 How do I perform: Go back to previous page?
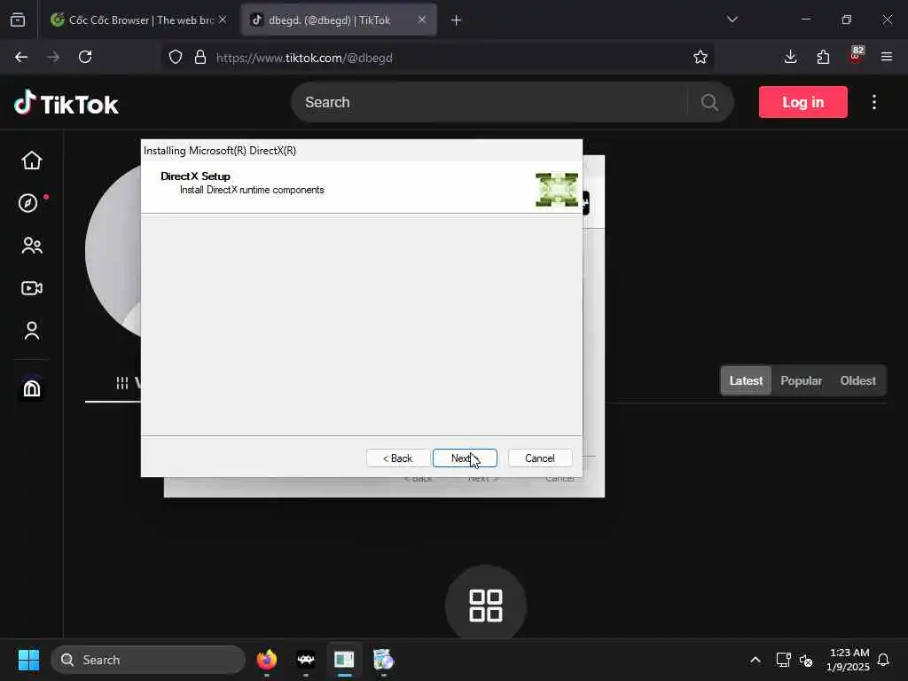pyautogui.click(x=21, y=57)
